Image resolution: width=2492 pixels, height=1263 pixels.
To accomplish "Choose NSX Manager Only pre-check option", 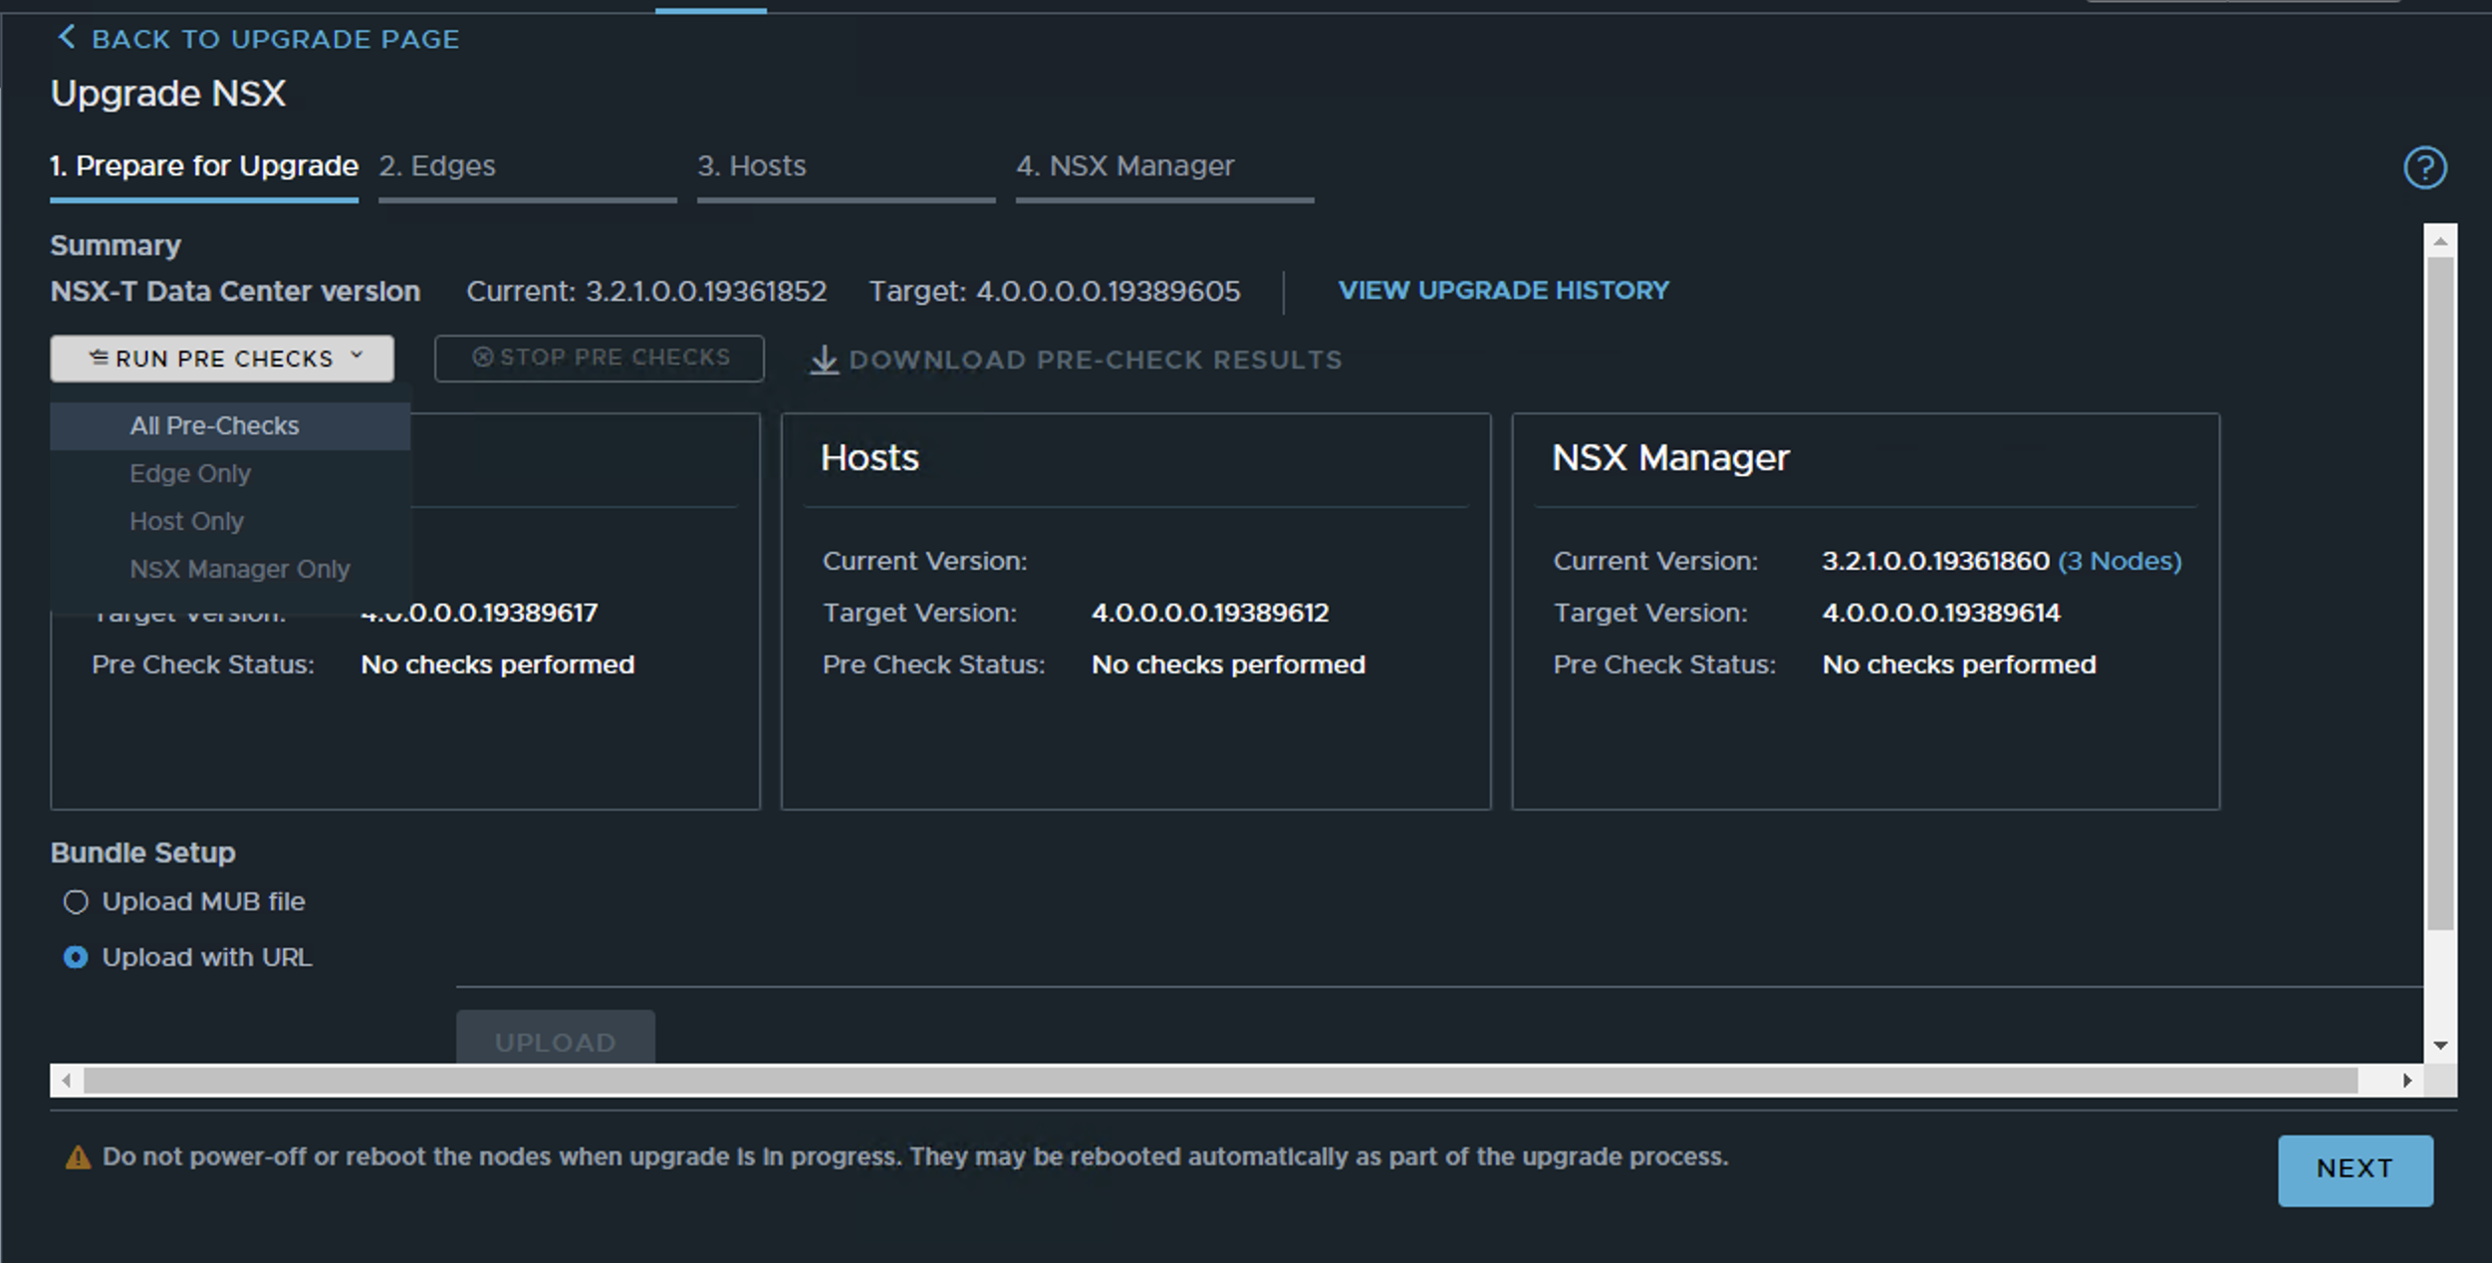I will tap(239, 570).
